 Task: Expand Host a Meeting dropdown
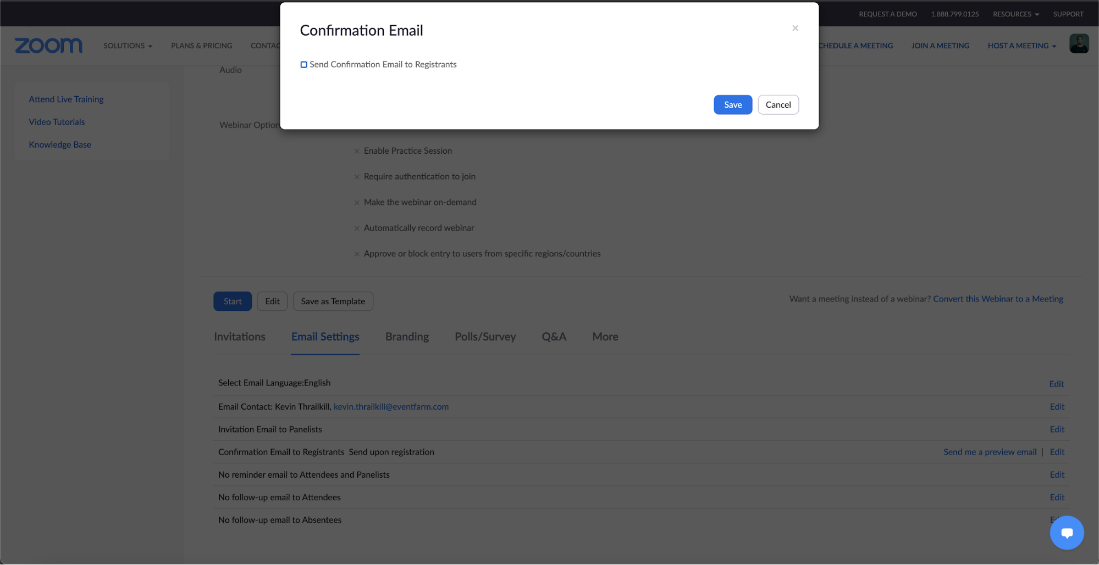1021,46
